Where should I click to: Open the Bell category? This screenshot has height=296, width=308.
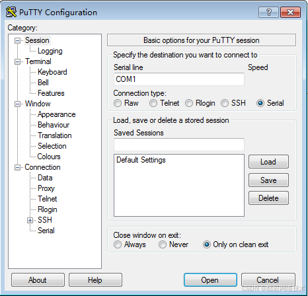pyautogui.click(x=43, y=83)
